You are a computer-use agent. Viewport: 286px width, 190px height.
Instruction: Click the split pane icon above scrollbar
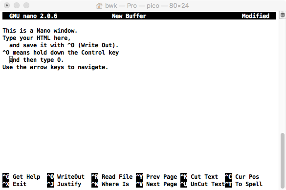coord(283,15)
